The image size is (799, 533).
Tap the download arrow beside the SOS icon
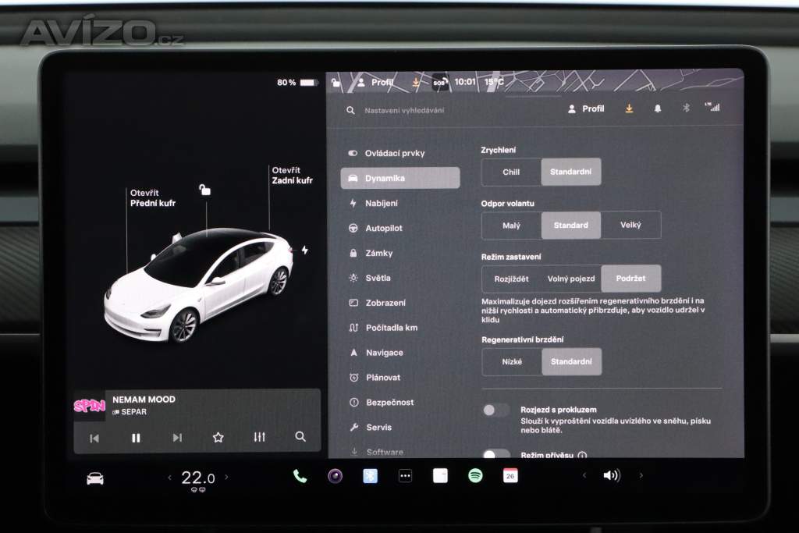(x=417, y=82)
